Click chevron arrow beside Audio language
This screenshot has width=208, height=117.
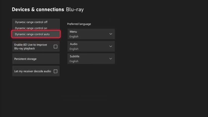[x=110, y=46]
